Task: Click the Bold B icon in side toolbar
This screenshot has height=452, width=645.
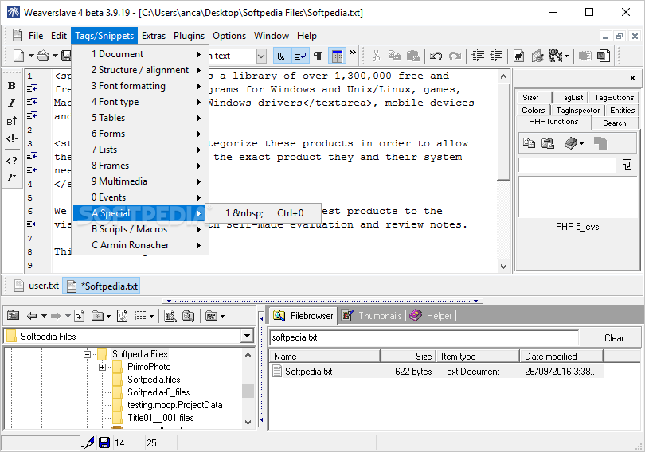Action: (11, 85)
